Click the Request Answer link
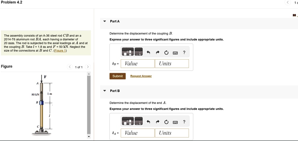This screenshot has height=141, width=298. click(x=141, y=76)
